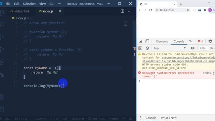This screenshot has width=215, height=121.
Task: Open the top JavaScript context dropdown
Action: tap(170, 48)
